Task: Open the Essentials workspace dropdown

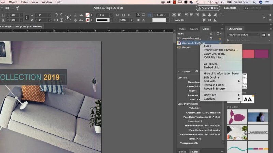Action: click(232, 8)
